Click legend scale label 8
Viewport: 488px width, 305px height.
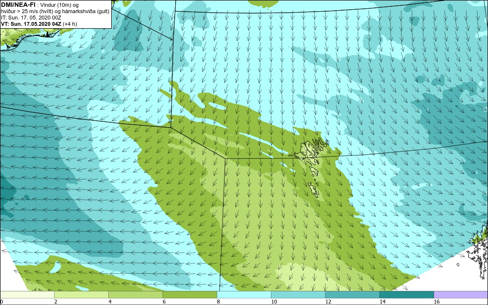219,302
